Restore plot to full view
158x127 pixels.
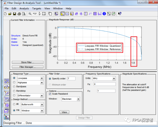click(x=44, y=14)
